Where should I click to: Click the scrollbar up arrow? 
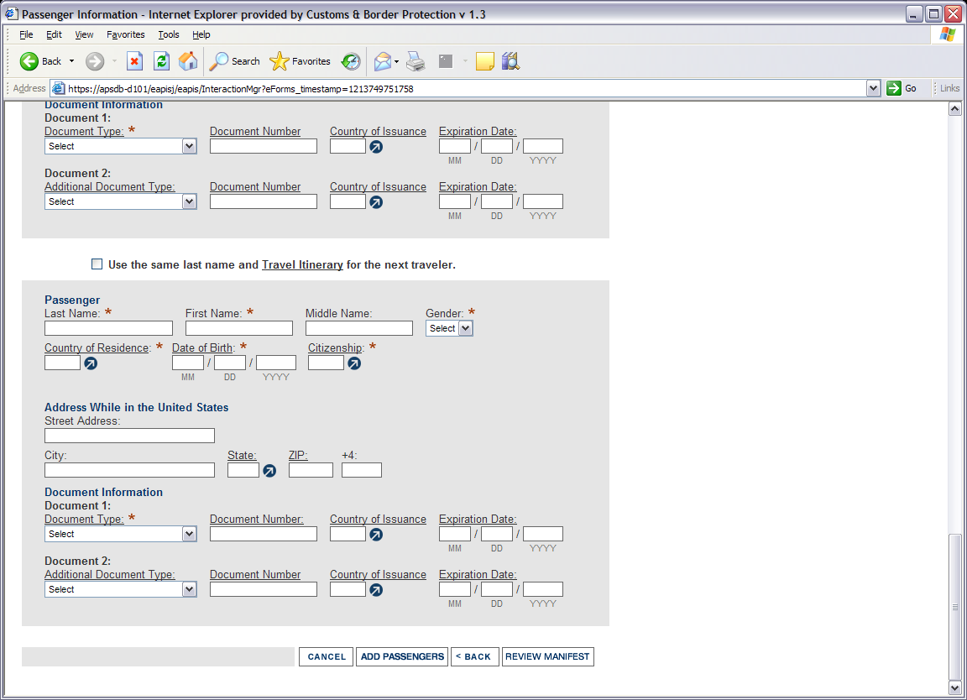[x=954, y=109]
